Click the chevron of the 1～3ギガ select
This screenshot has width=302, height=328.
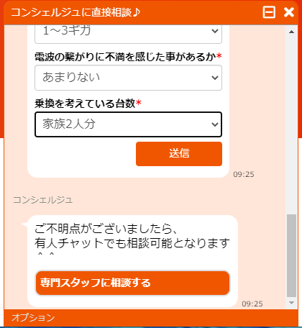click(215, 31)
